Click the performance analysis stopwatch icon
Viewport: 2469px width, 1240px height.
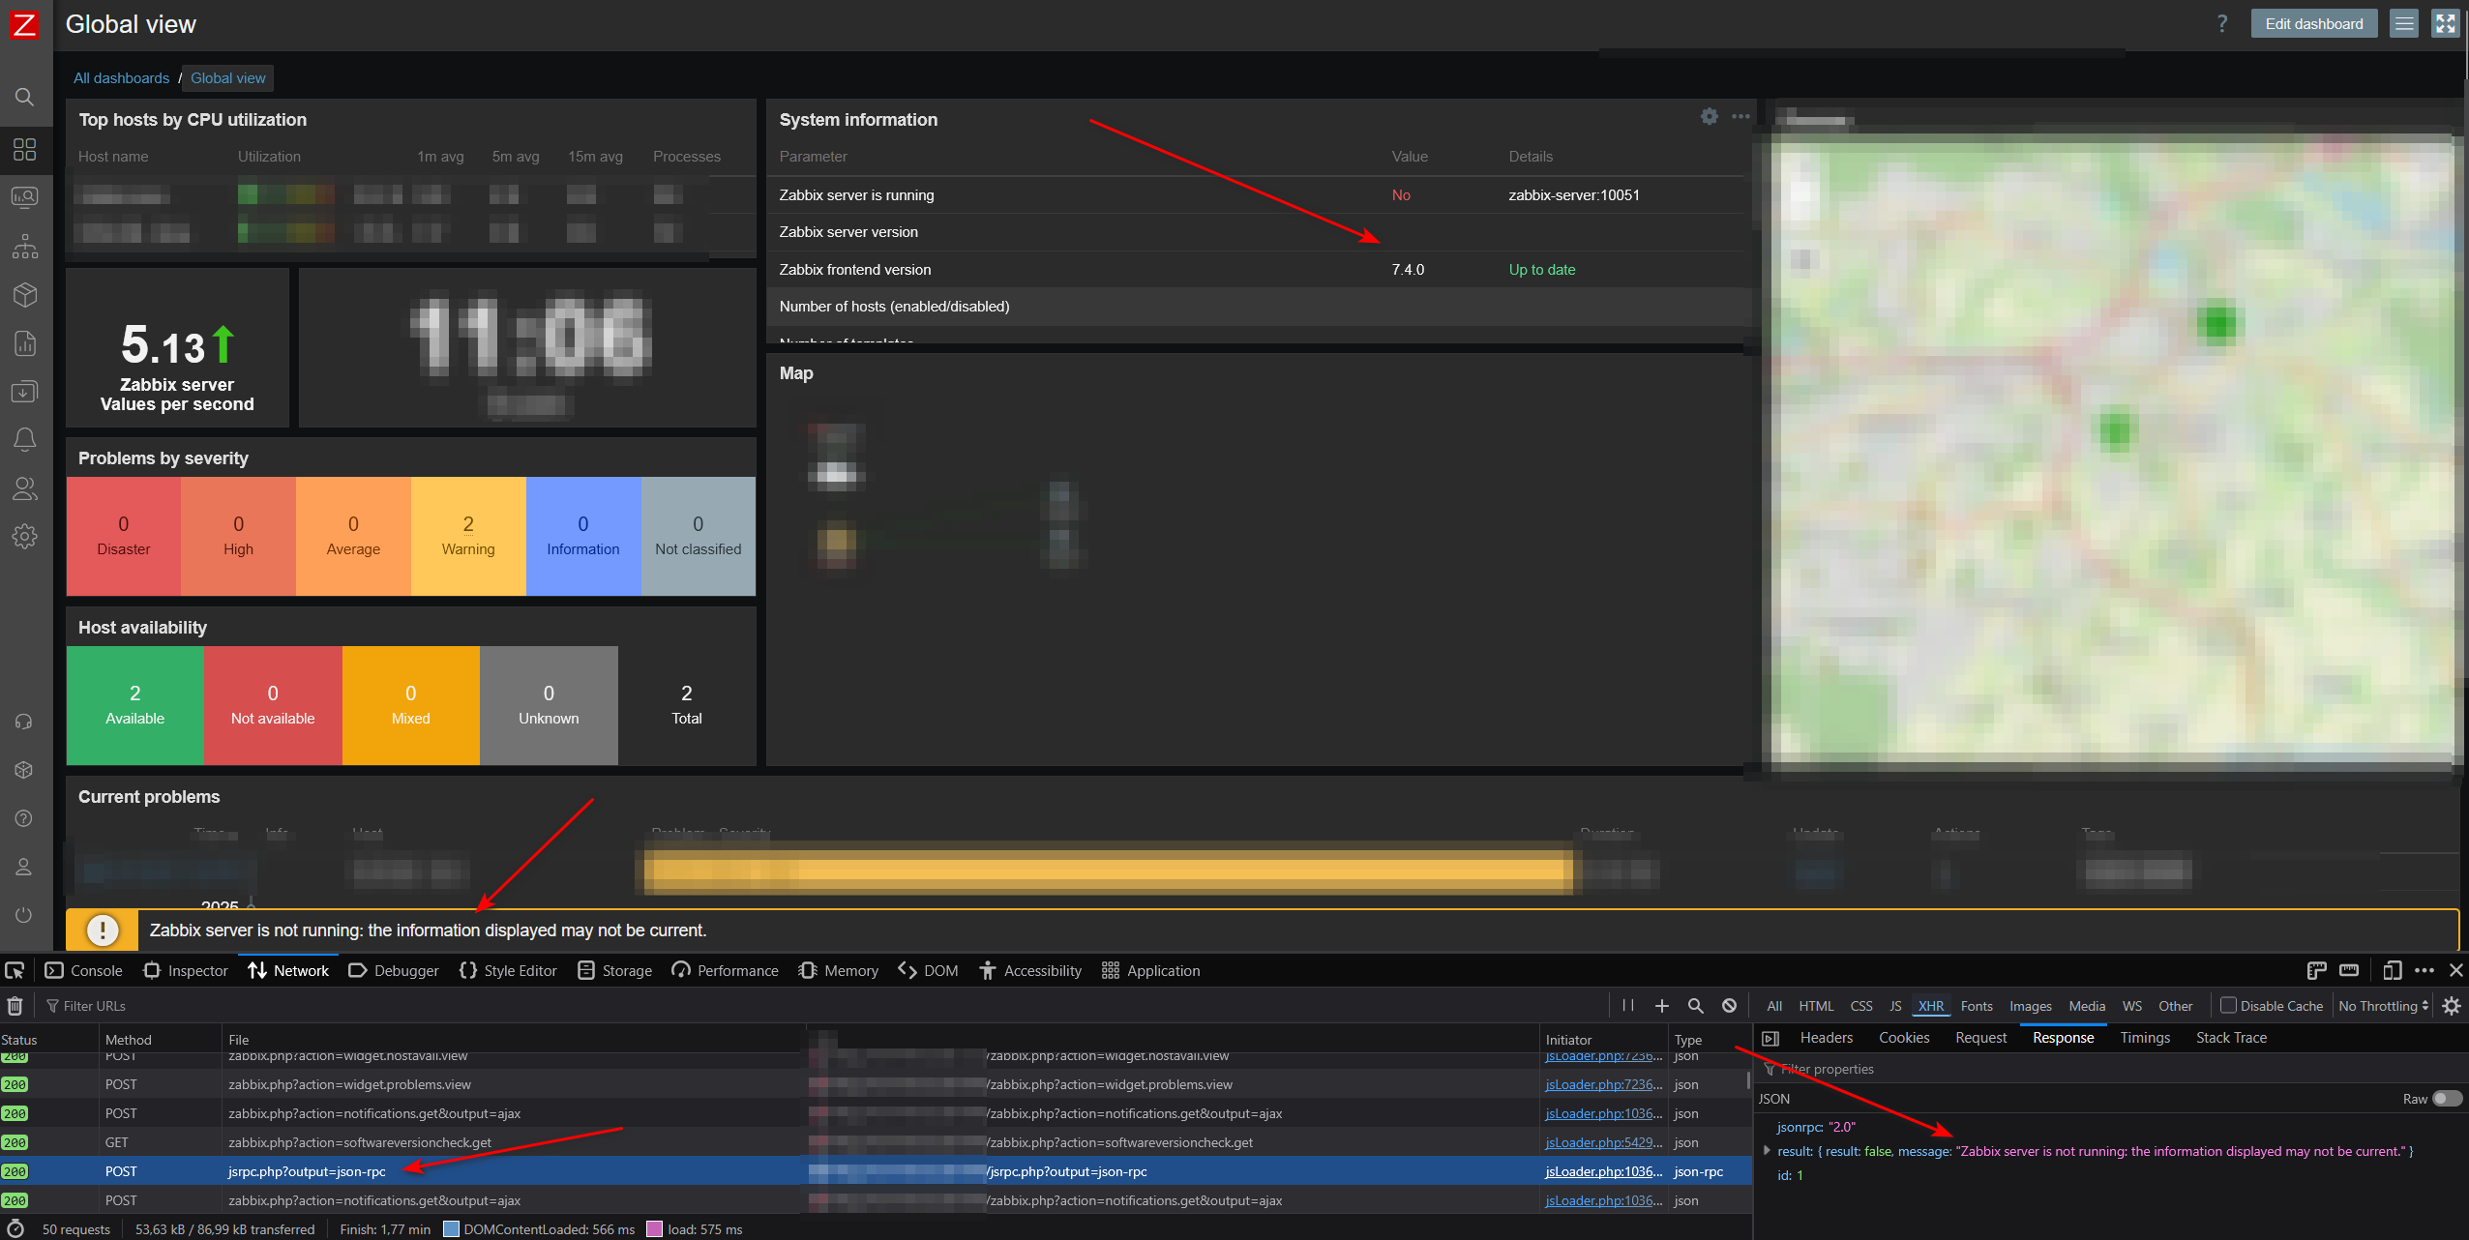(x=15, y=1229)
